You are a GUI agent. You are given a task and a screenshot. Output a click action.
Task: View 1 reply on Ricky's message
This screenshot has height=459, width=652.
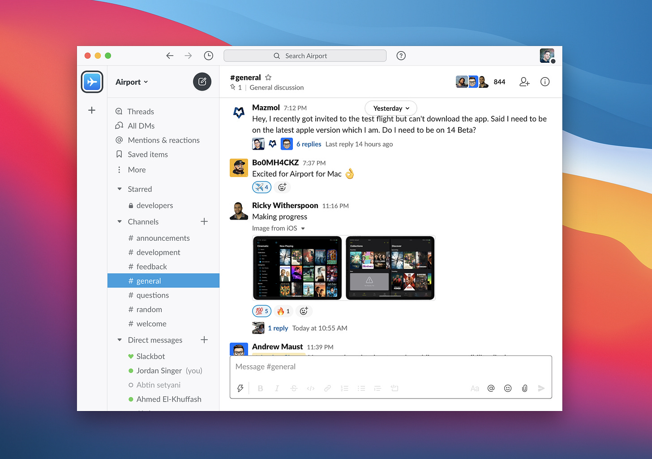278,329
